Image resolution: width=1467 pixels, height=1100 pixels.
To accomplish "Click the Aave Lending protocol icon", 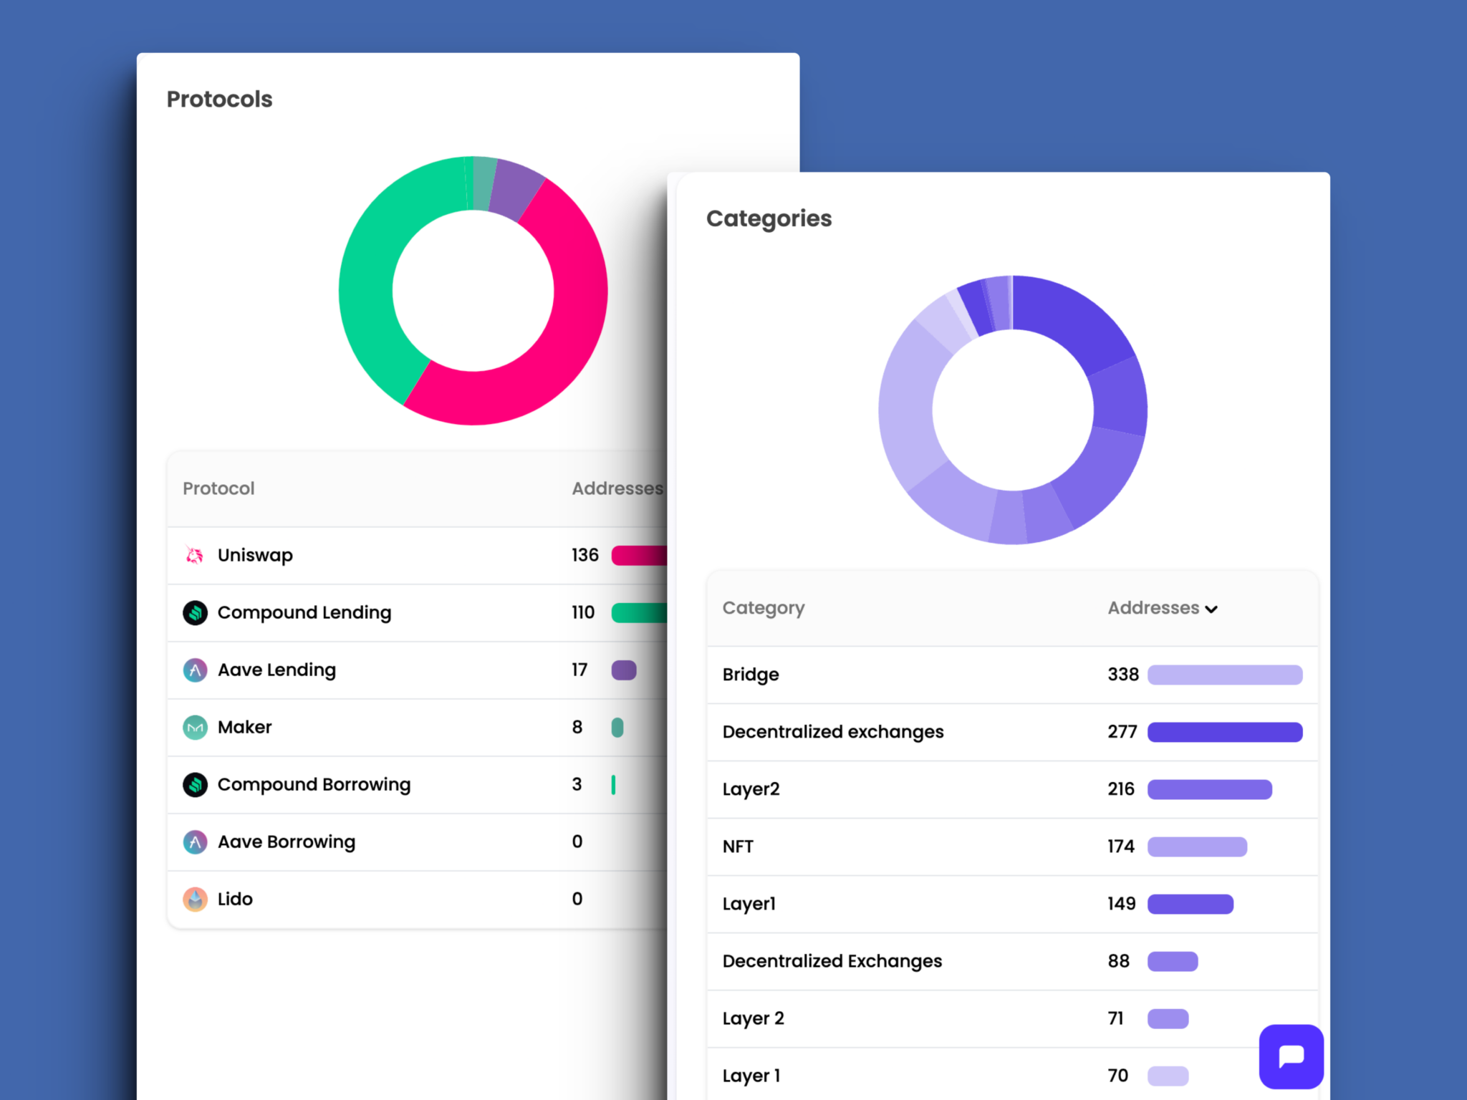I will pos(195,670).
